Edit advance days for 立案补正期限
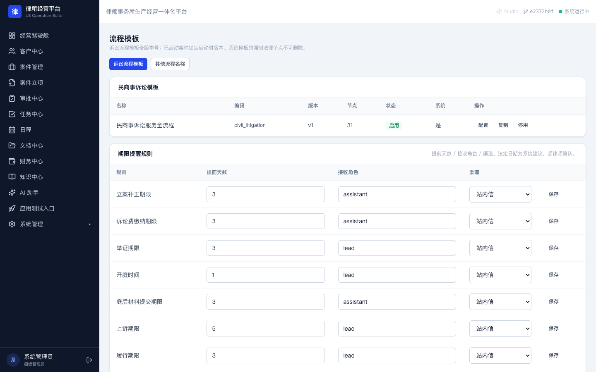The image size is (596, 372). point(266,194)
